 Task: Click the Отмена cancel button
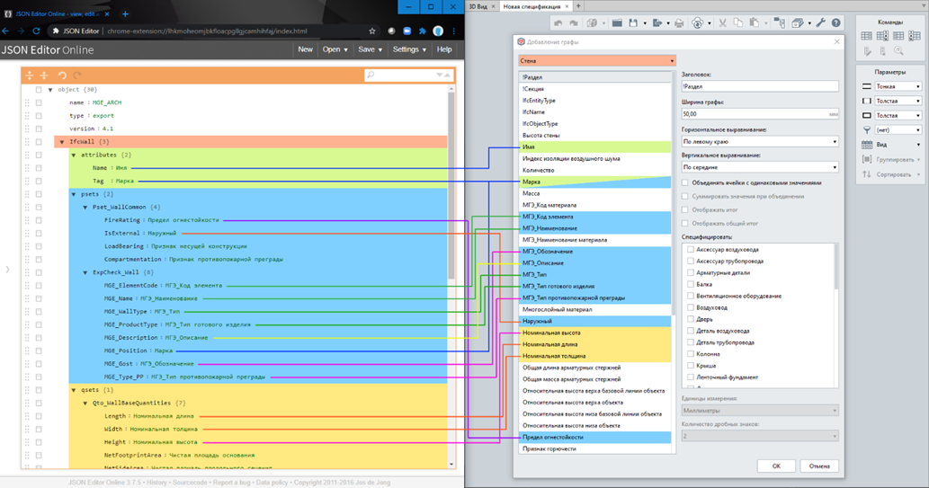click(818, 466)
